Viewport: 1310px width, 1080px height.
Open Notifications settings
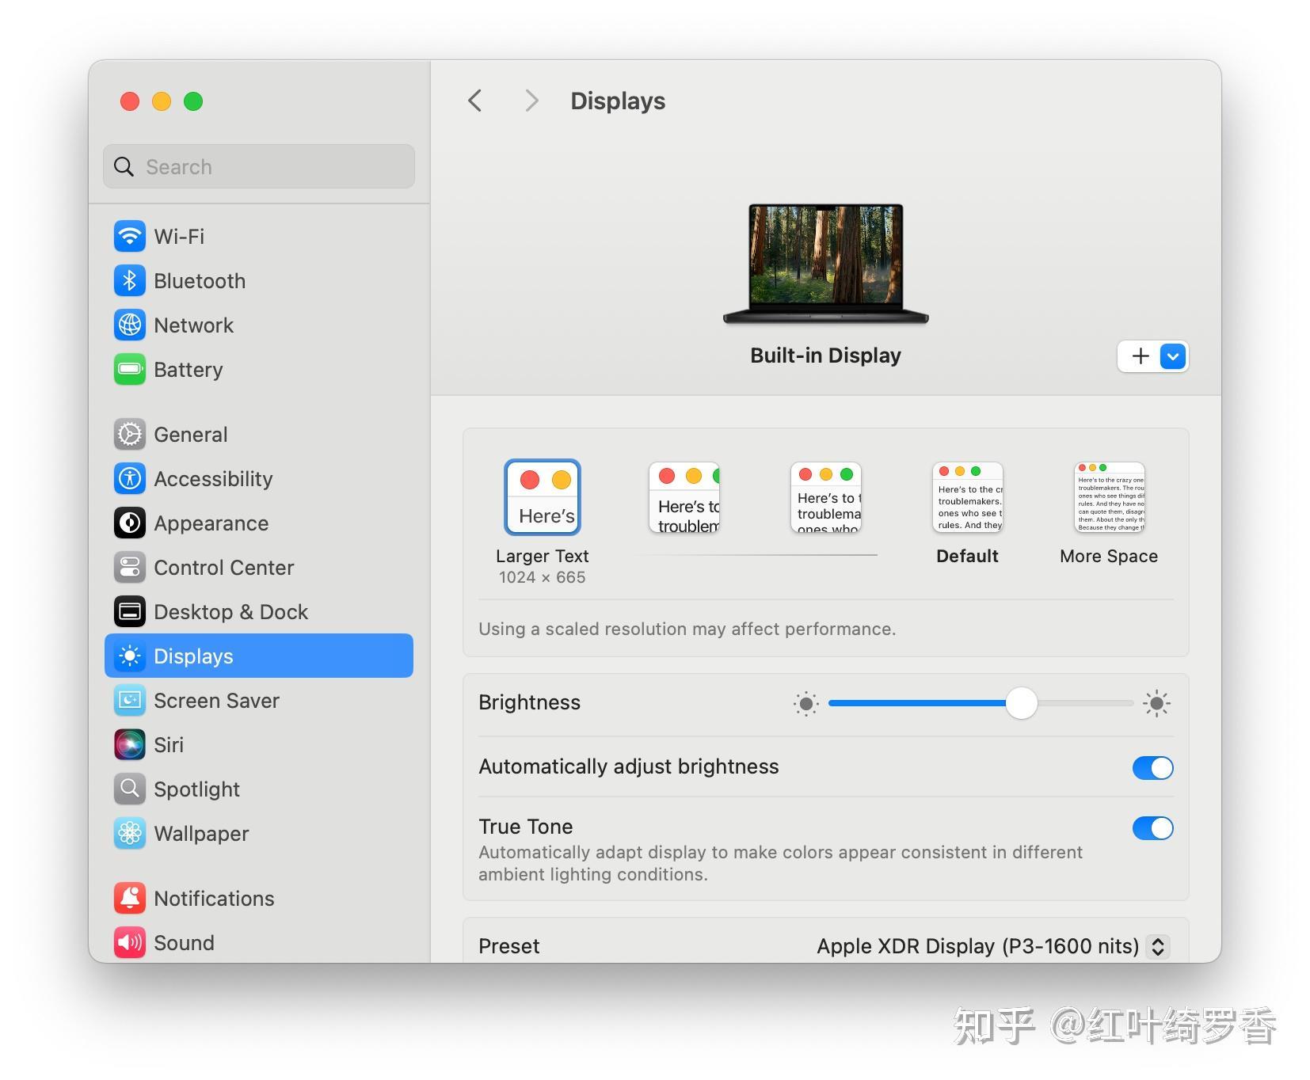[x=214, y=898]
